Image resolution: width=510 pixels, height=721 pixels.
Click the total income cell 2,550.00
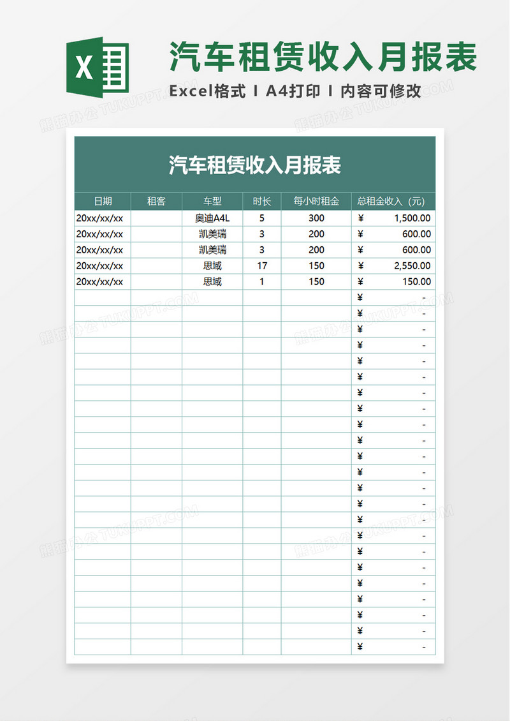[393, 266]
